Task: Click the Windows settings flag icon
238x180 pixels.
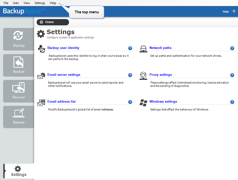Action: pos(143,103)
